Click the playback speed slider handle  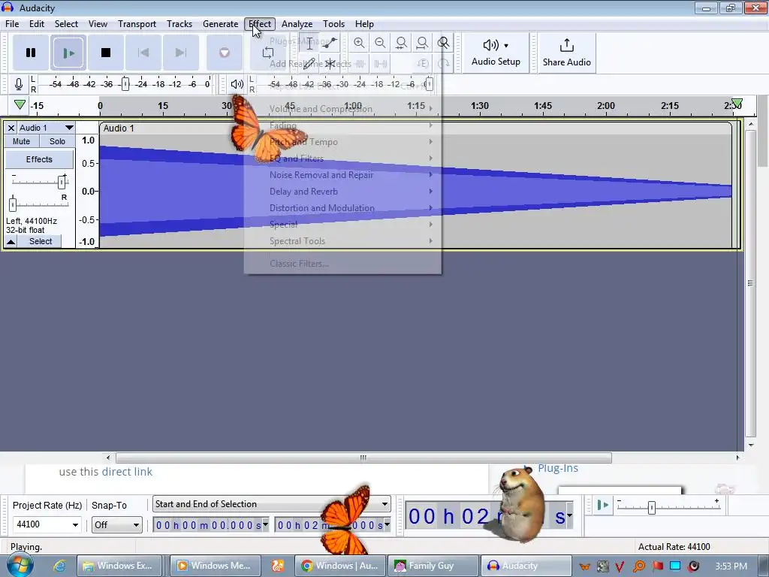(651, 508)
